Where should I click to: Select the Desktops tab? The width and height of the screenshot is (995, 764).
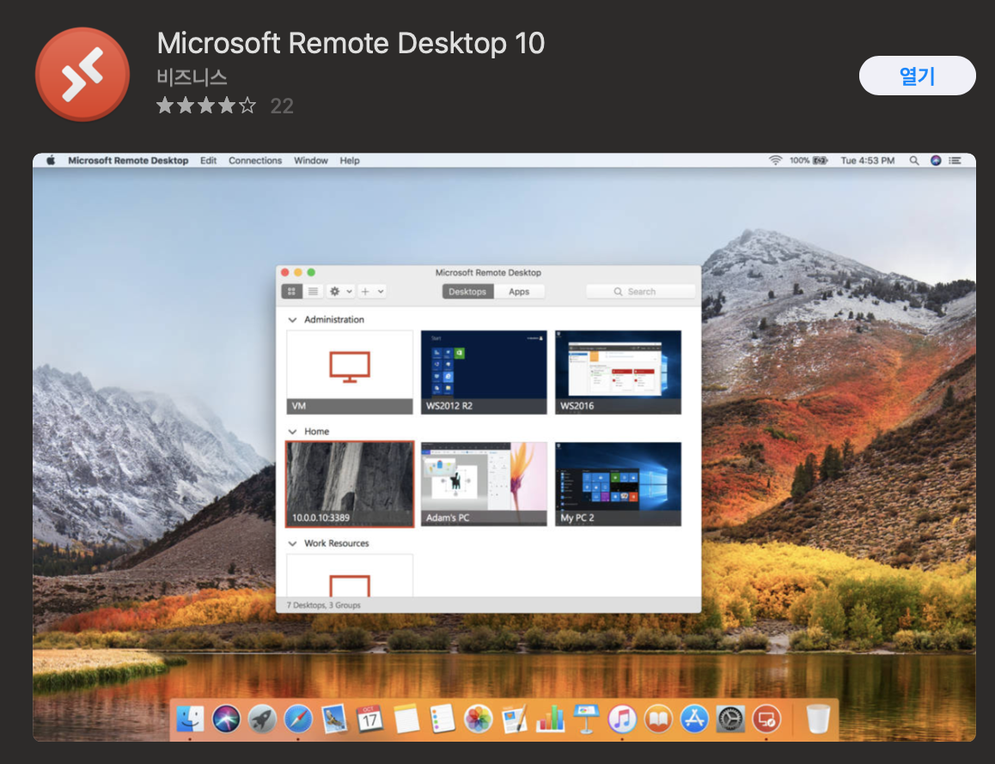point(467,292)
